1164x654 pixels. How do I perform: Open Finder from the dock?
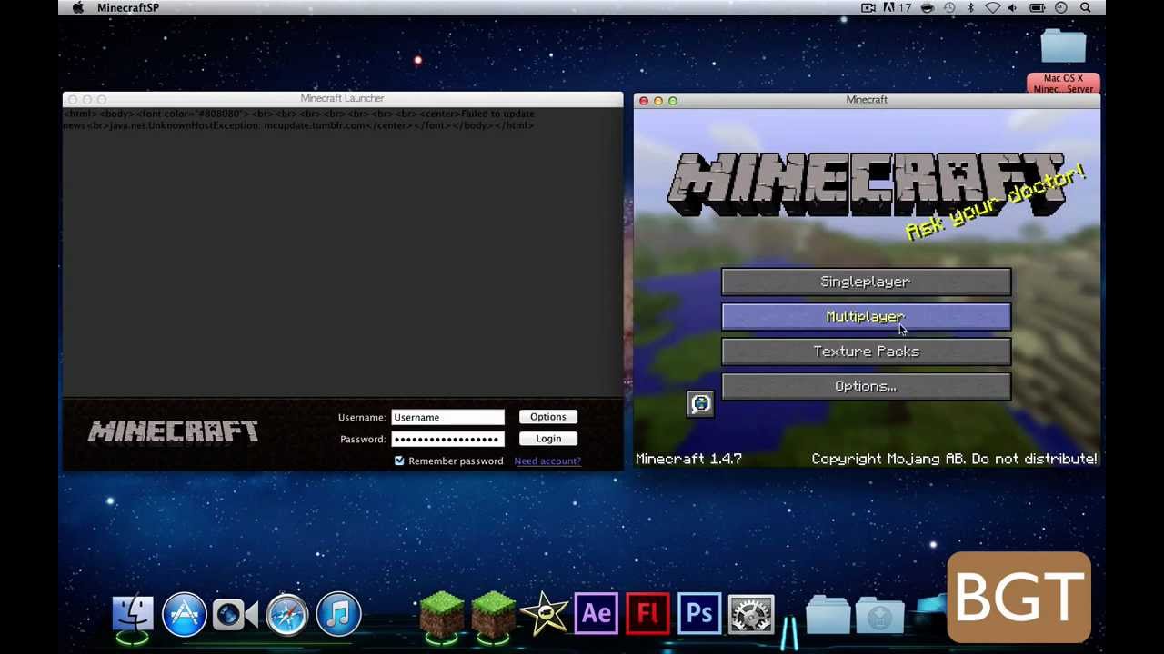(133, 614)
